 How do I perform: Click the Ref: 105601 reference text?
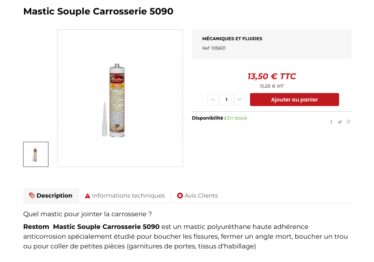[214, 48]
